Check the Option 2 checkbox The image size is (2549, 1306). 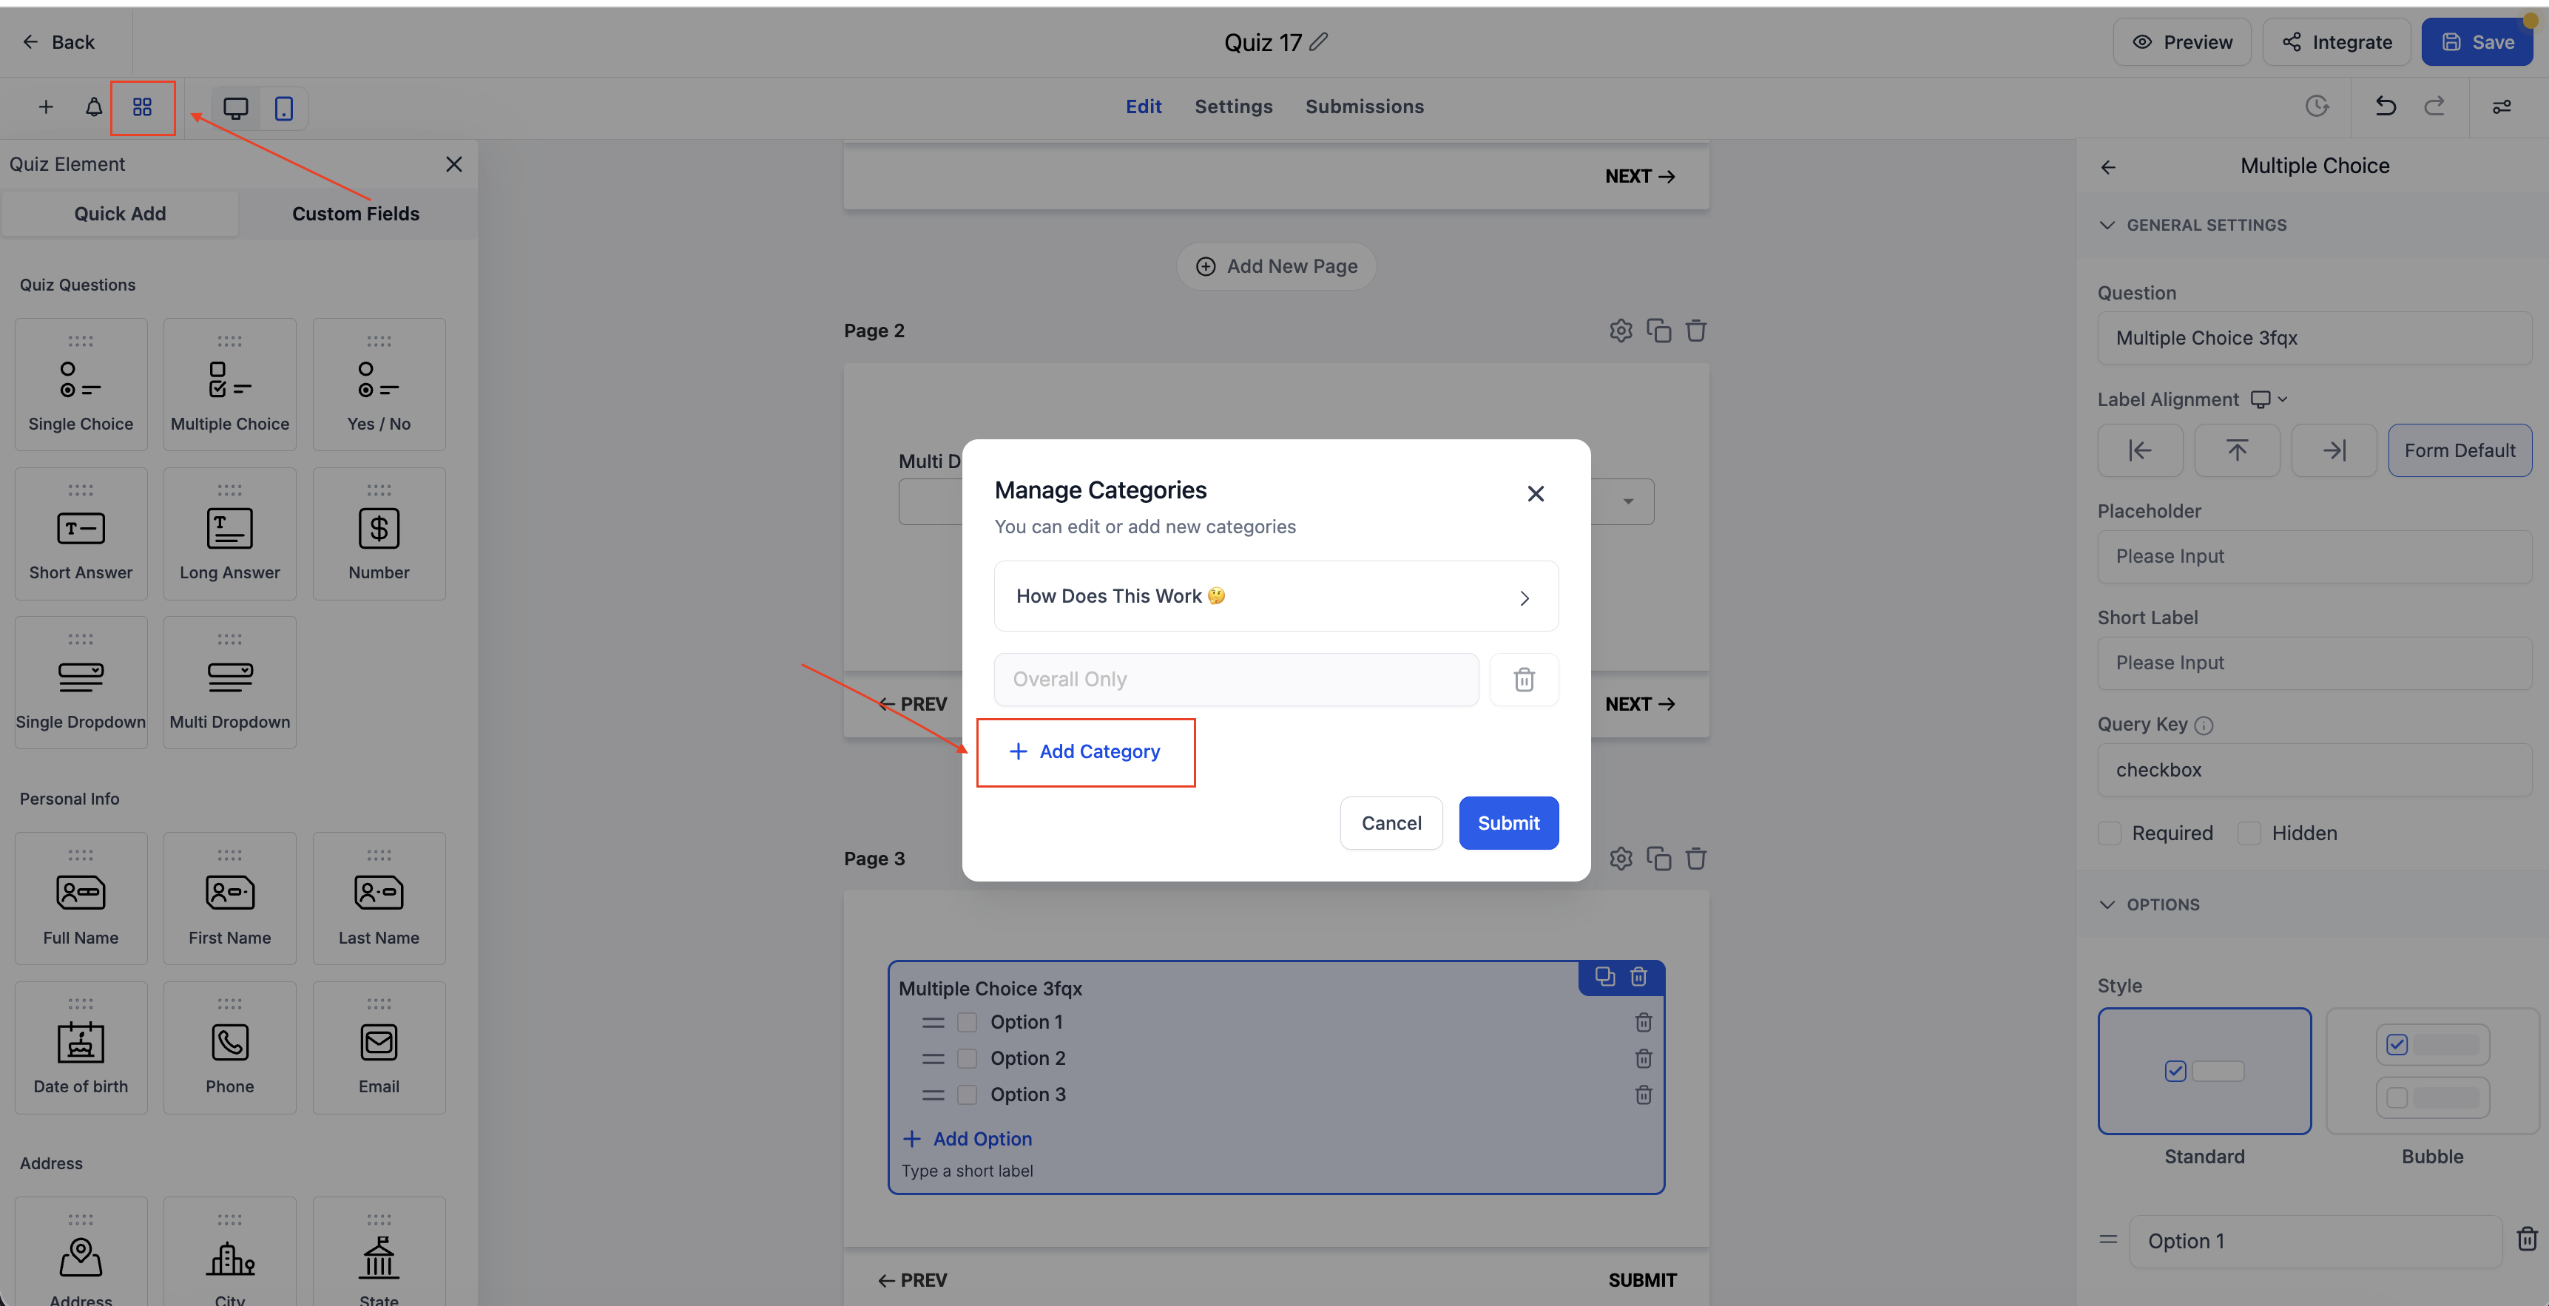[x=967, y=1059]
